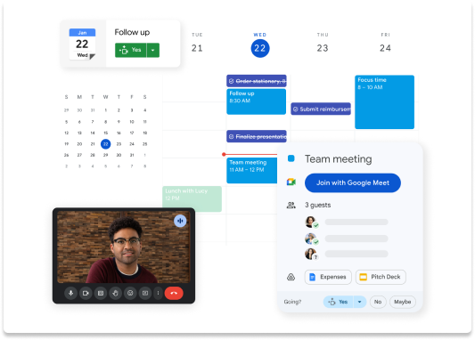Open the emoji reactions in call toolbar
The width and height of the screenshot is (475, 340).
click(130, 293)
